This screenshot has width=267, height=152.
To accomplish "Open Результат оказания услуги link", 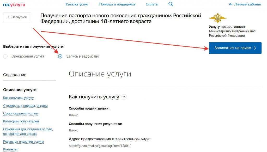I will point(23,142).
